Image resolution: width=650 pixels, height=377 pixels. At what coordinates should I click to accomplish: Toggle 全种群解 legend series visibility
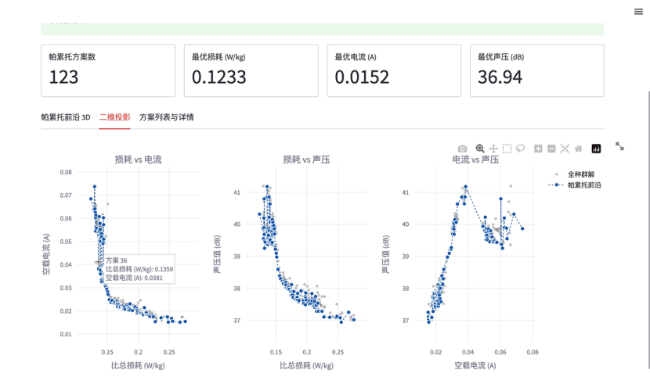point(575,174)
